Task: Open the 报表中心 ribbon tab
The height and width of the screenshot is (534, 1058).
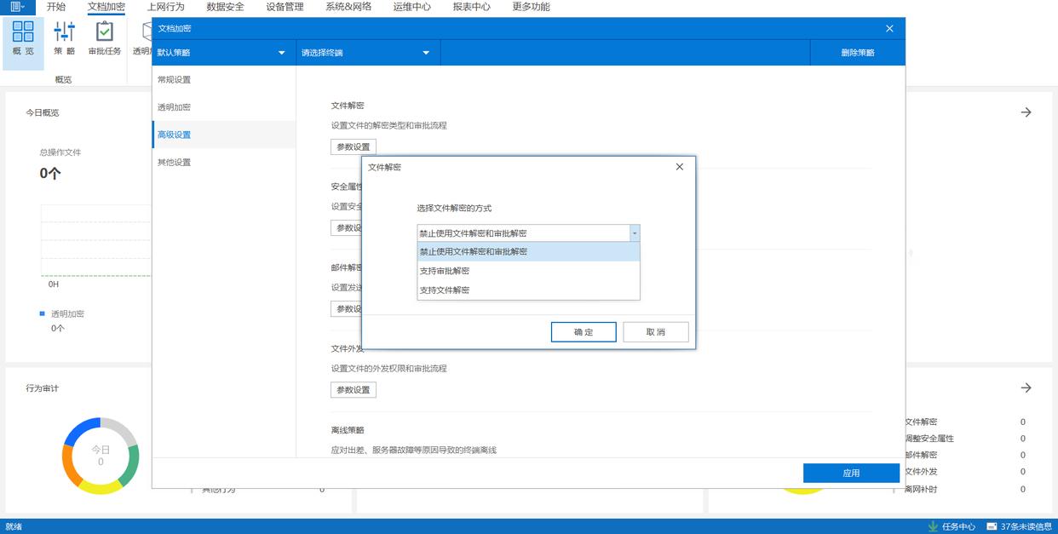Action: coord(472,7)
